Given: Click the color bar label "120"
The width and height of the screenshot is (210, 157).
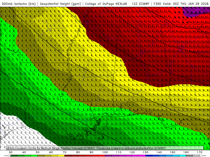Looking at the screenshot, I should click(132, 152).
